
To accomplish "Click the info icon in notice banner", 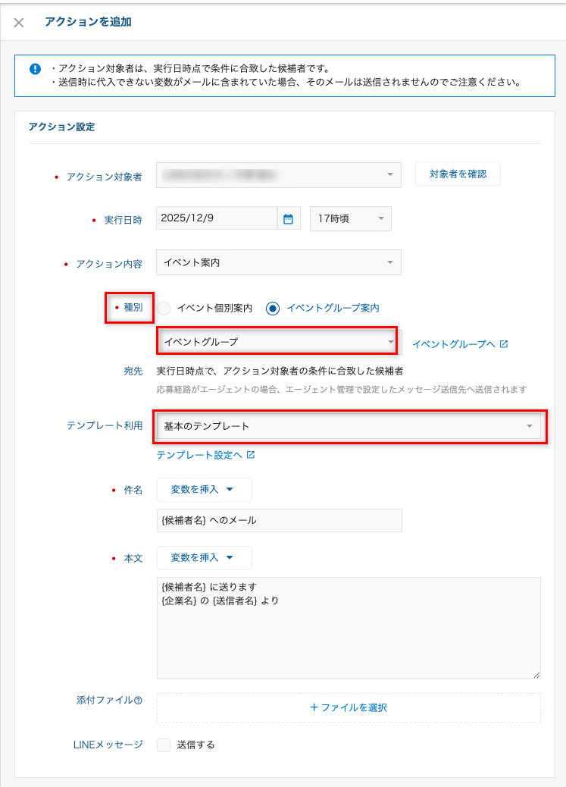I will 35,69.
